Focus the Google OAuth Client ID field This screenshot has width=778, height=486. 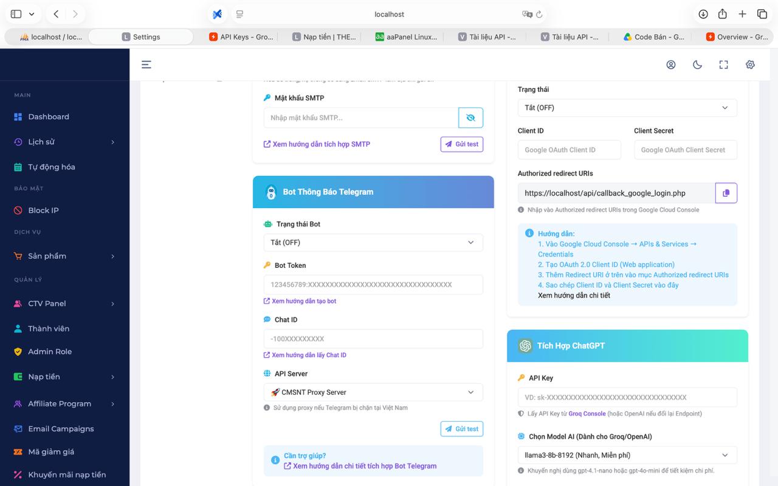[570, 150]
